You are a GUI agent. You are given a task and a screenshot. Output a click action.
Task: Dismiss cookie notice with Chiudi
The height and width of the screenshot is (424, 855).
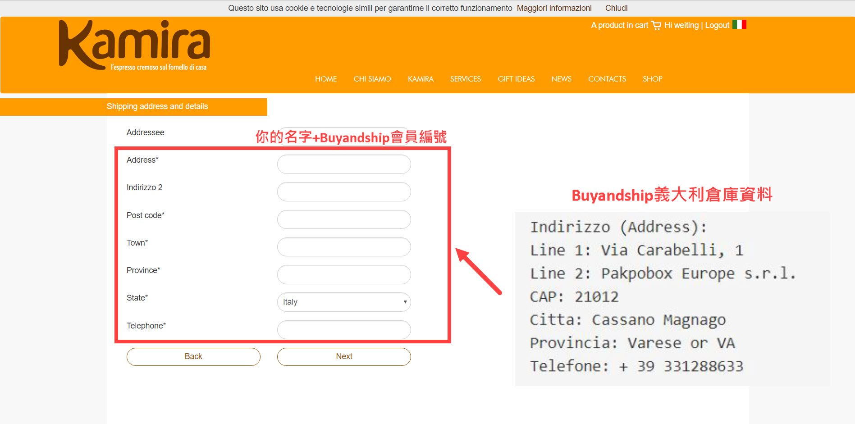click(616, 8)
